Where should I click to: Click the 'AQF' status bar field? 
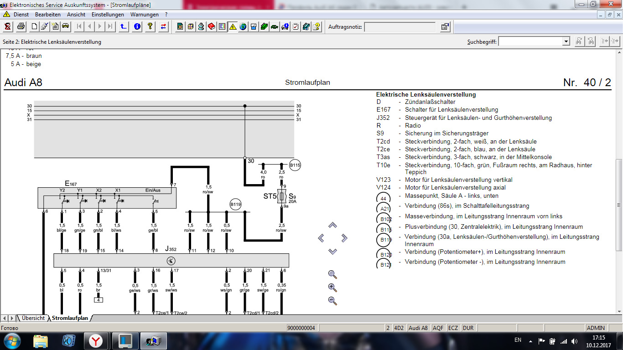[x=438, y=328]
